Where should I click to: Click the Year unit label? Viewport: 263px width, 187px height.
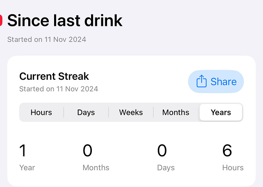[27, 168]
